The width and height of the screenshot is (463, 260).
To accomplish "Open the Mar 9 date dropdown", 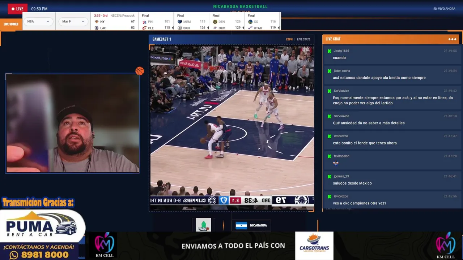I will (x=73, y=22).
